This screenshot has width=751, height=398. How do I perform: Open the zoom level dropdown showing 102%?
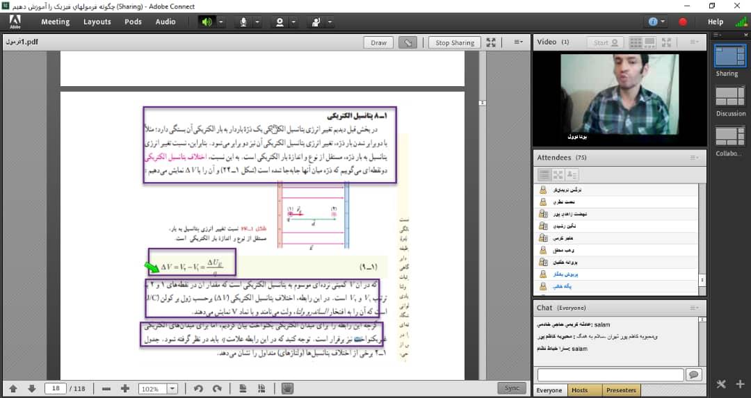[172, 389]
